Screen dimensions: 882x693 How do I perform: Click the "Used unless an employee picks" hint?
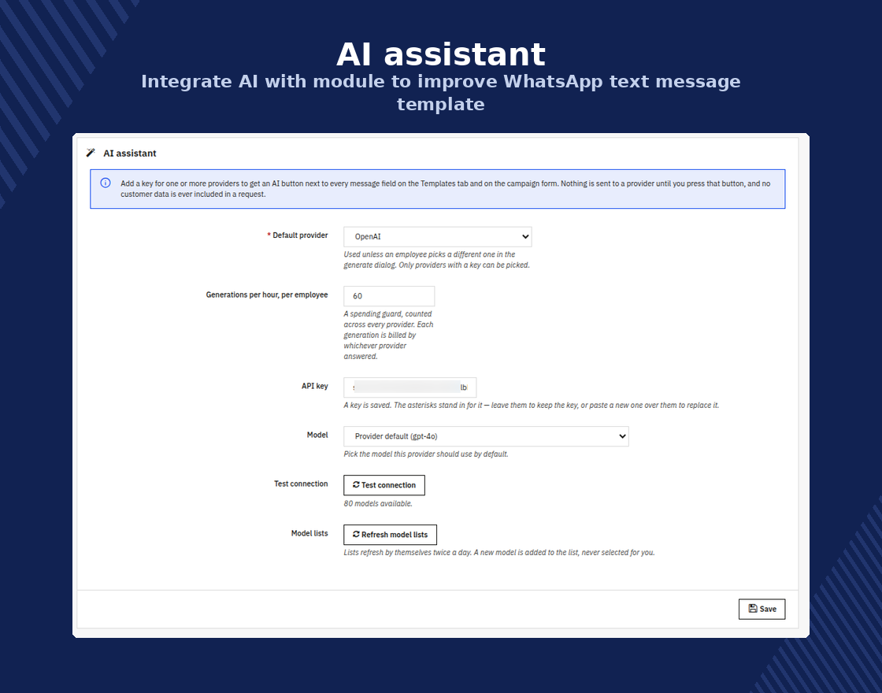pyautogui.click(x=437, y=260)
